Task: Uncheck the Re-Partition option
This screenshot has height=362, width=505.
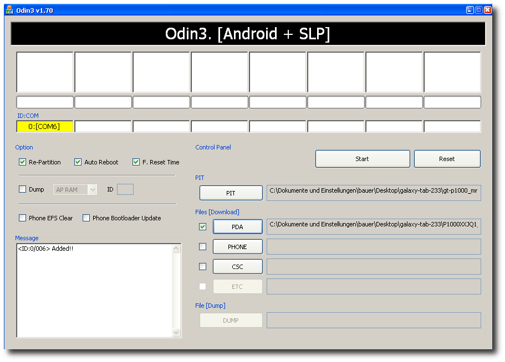Action: point(23,162)
